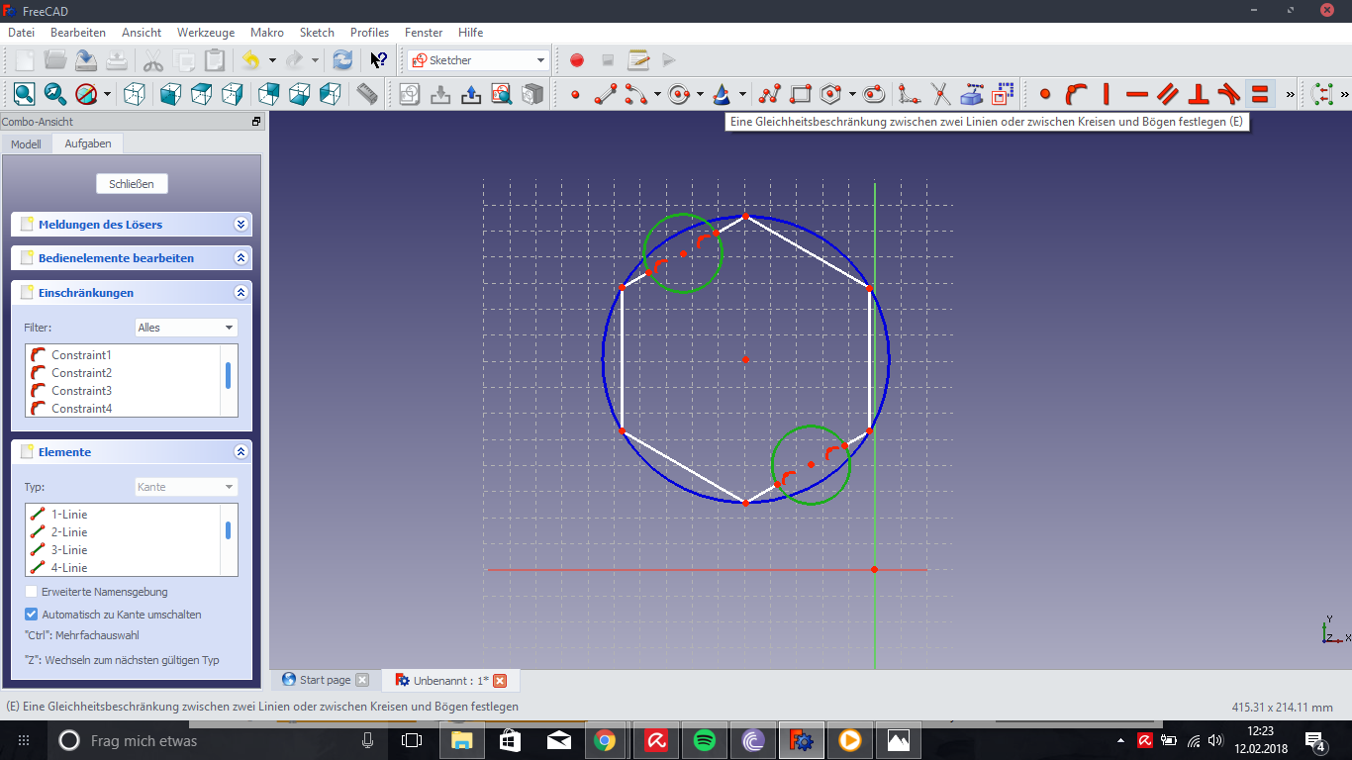Click the Refresh recompute icon
Viewport: 1352px width, 760px height.
coord(342,60)
